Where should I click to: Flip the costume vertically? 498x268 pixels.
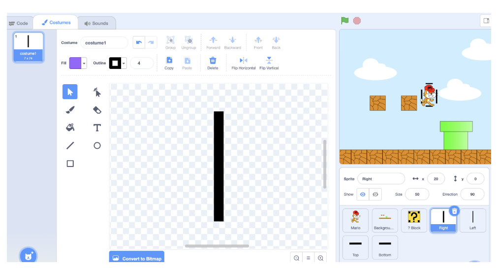(x=269, y=63)
